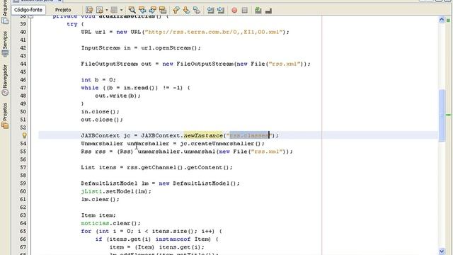The image size is (453, 255).
Task: Click "out.write(b);" statement
Action: 118,96
